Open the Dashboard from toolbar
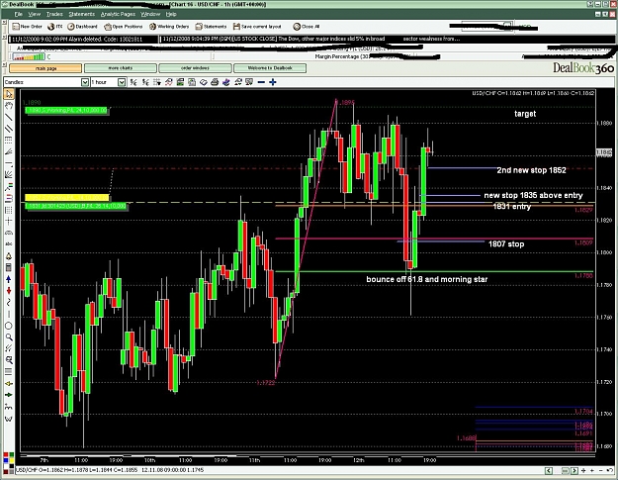 click(82, 27)
